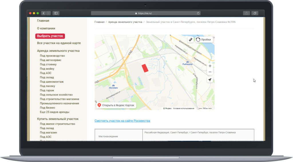Image resolution: width=293 pixels, height=162 pixels.
Task: Click the Местонахождение table cell
Action: click(x=119, y=135)
